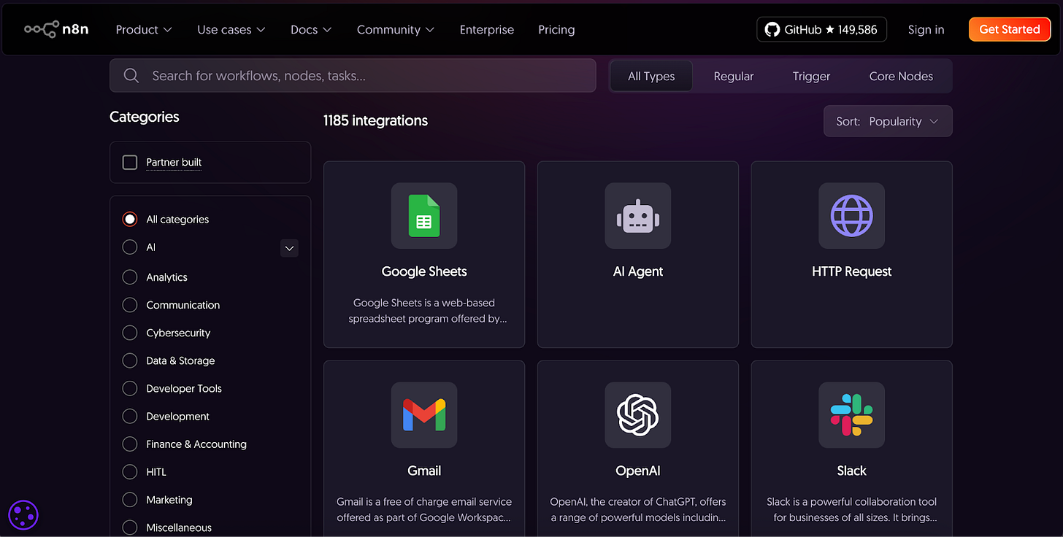Open the OpenAI title link
The height and width of the screenshot is (537, 1063).
[638, 471]
